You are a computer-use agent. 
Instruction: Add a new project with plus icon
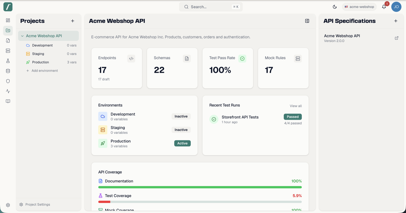pos(73,21)
